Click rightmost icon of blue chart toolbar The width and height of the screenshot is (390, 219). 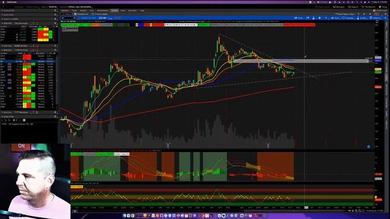tap(386, 18)
